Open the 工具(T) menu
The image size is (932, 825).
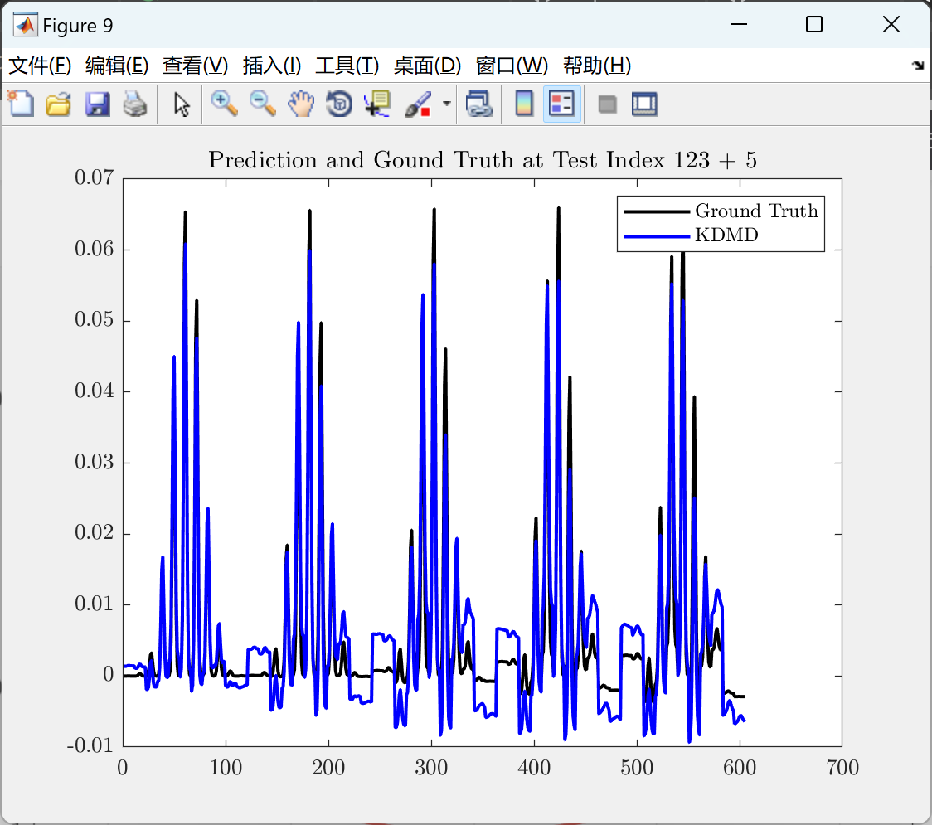pos(347,66)
